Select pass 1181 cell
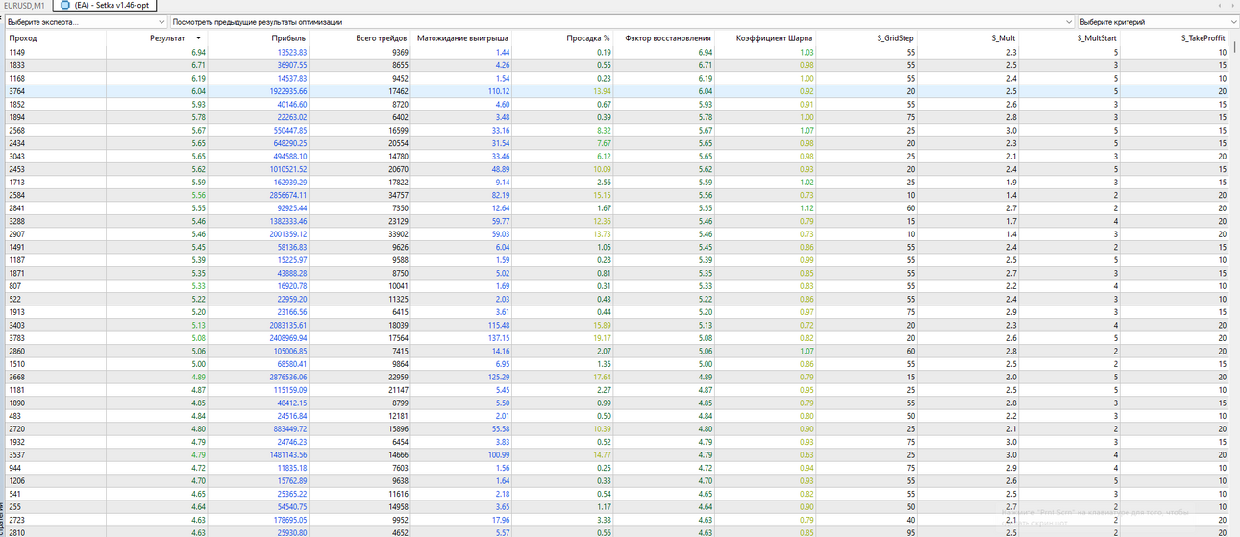The image size is (1240, 537). coord(18,389)
